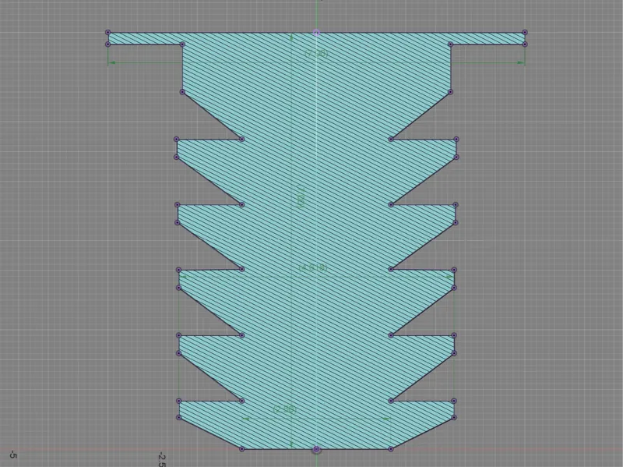Screen dimensions: 623x467
Task: Select the lower-right flange tip point
Action: [525, 44]
